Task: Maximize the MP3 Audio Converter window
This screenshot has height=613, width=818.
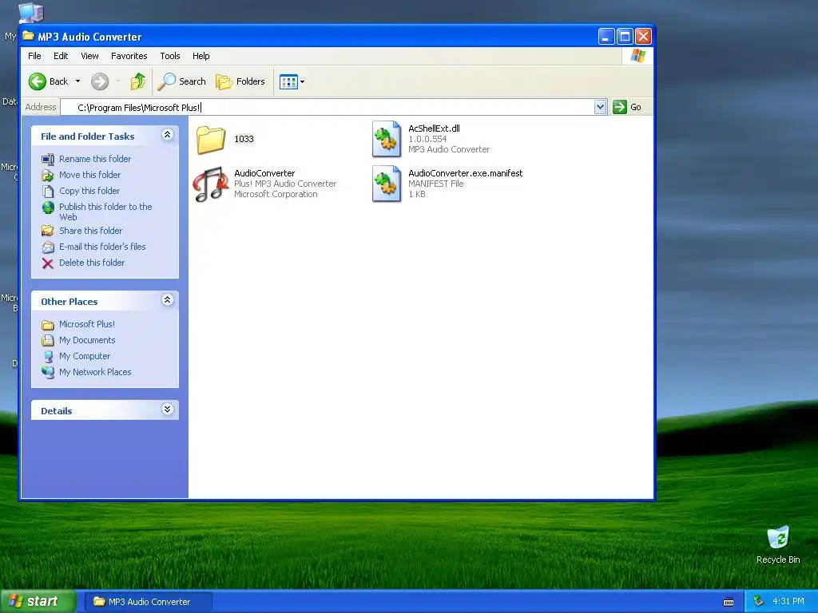Action: click(625, 37)
